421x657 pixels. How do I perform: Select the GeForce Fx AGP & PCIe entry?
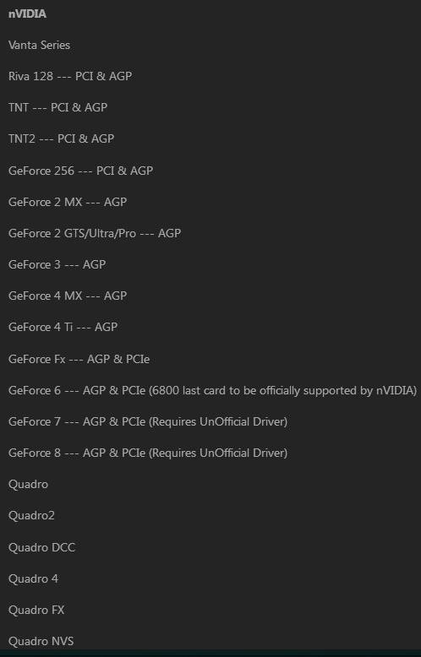point(79,359)
